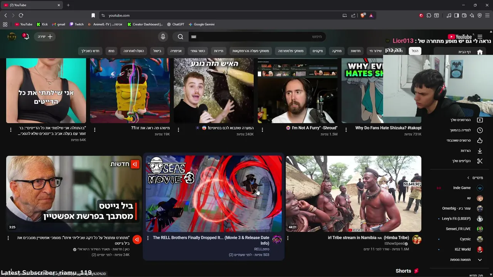Open the Brave Rewards triangle icon
This screenshot has height=277, width=493.
click(371, 15)
